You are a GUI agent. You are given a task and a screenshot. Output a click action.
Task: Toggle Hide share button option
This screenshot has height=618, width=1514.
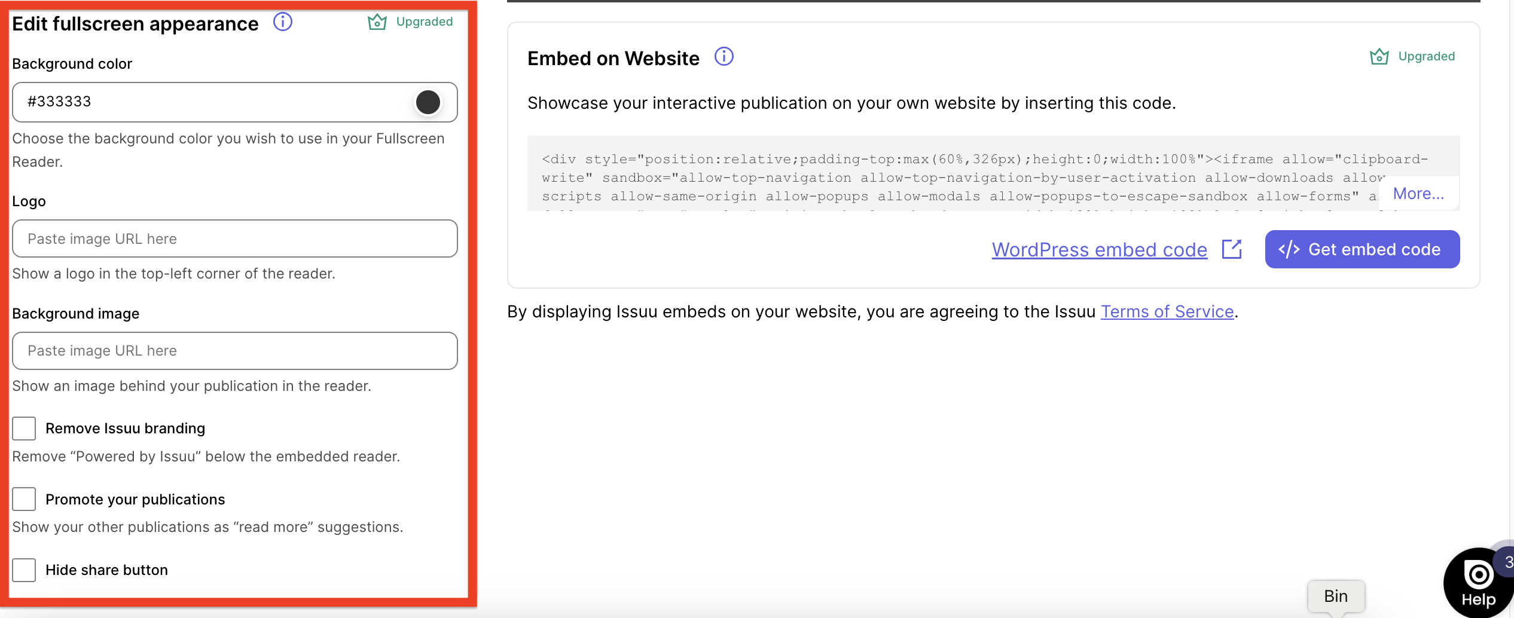tap(24, 570)
